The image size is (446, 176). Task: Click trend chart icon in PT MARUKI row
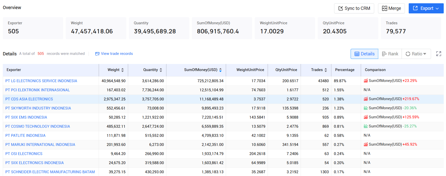366,144
